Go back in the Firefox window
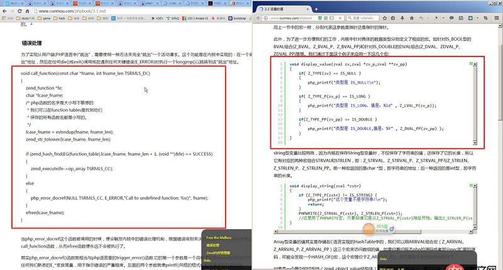503x270 pixels. tap(258, 18)
